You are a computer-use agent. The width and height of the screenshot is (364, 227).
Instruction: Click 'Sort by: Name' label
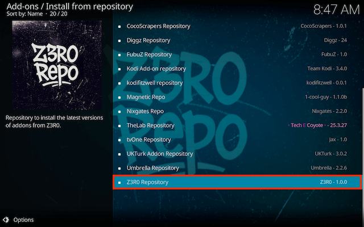point(24,14)
